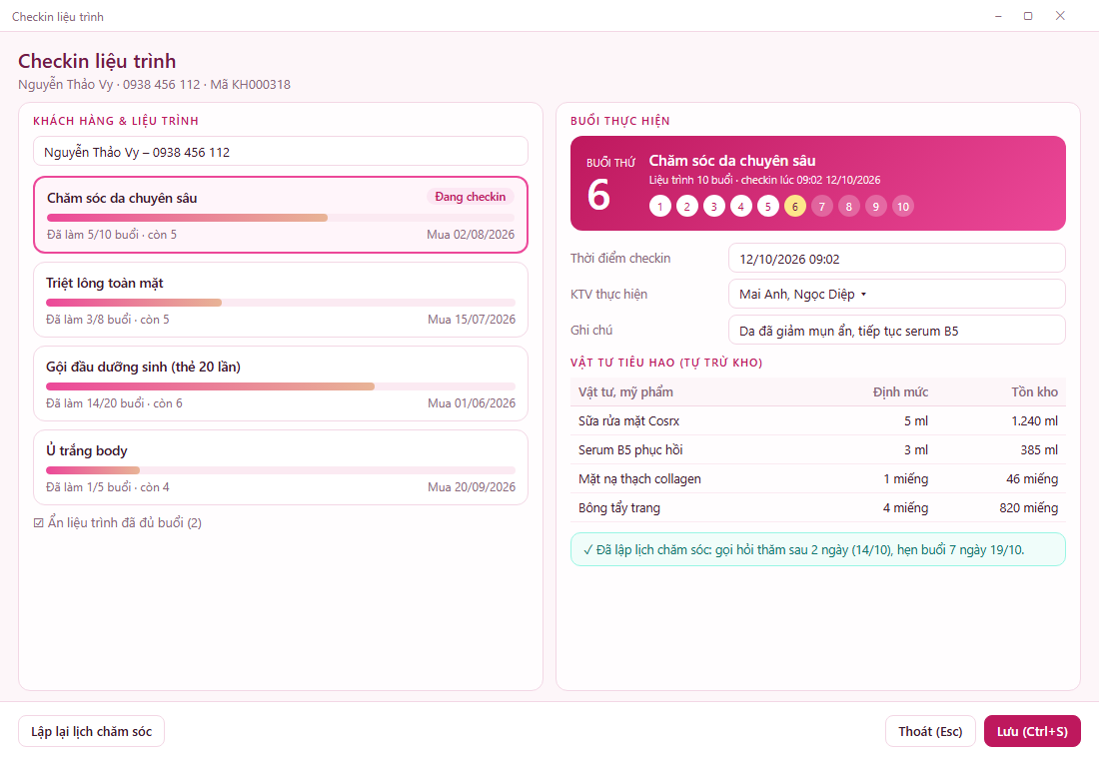Image resolution: width=1099 pixels, height=759 pixels.
Task: Click the customer code Mã KH000318 subtitle
Action: [x=250, y=85]
